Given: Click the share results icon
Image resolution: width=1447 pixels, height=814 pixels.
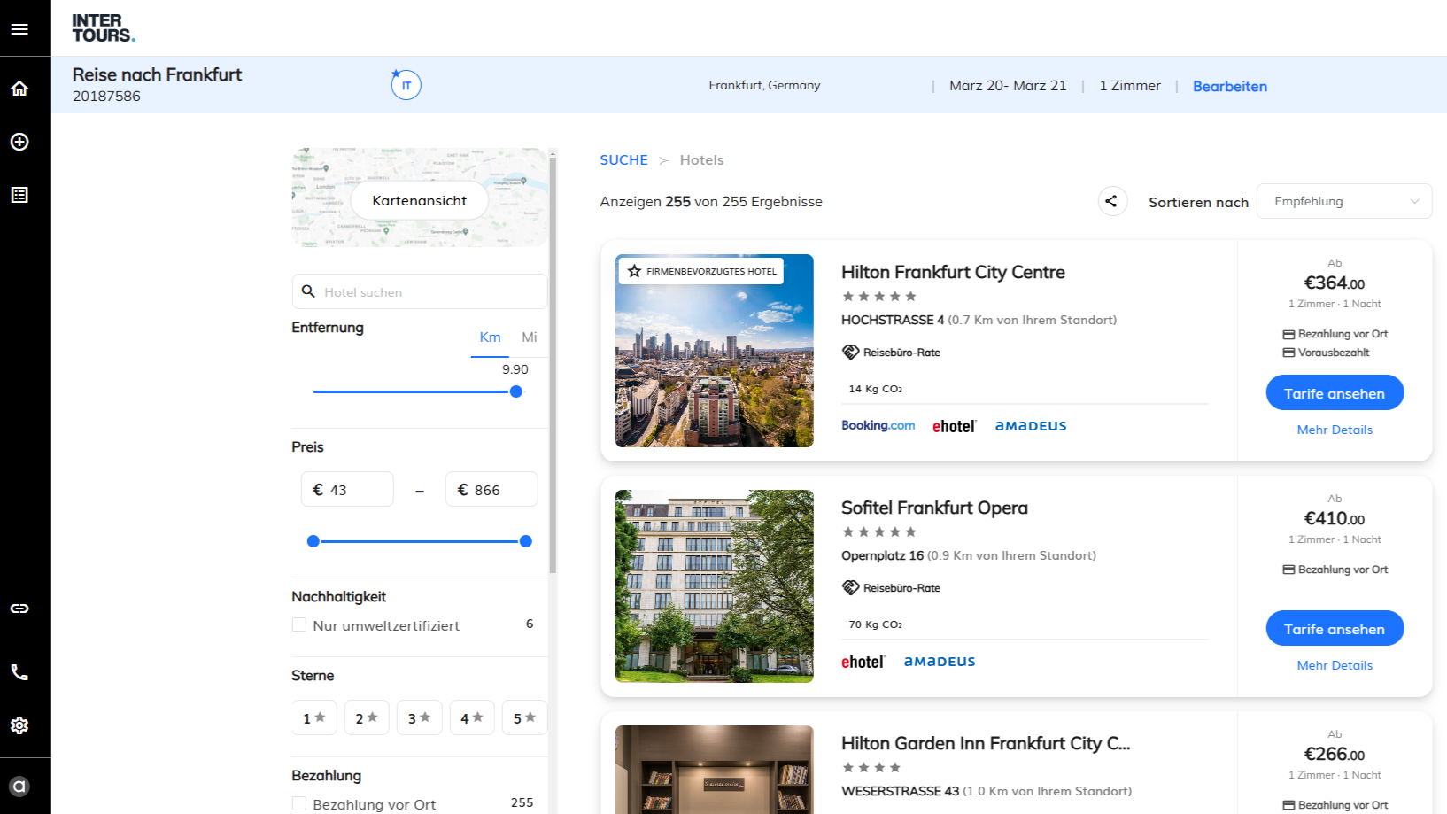Looking at the screenshot, I should (1112, 201).
